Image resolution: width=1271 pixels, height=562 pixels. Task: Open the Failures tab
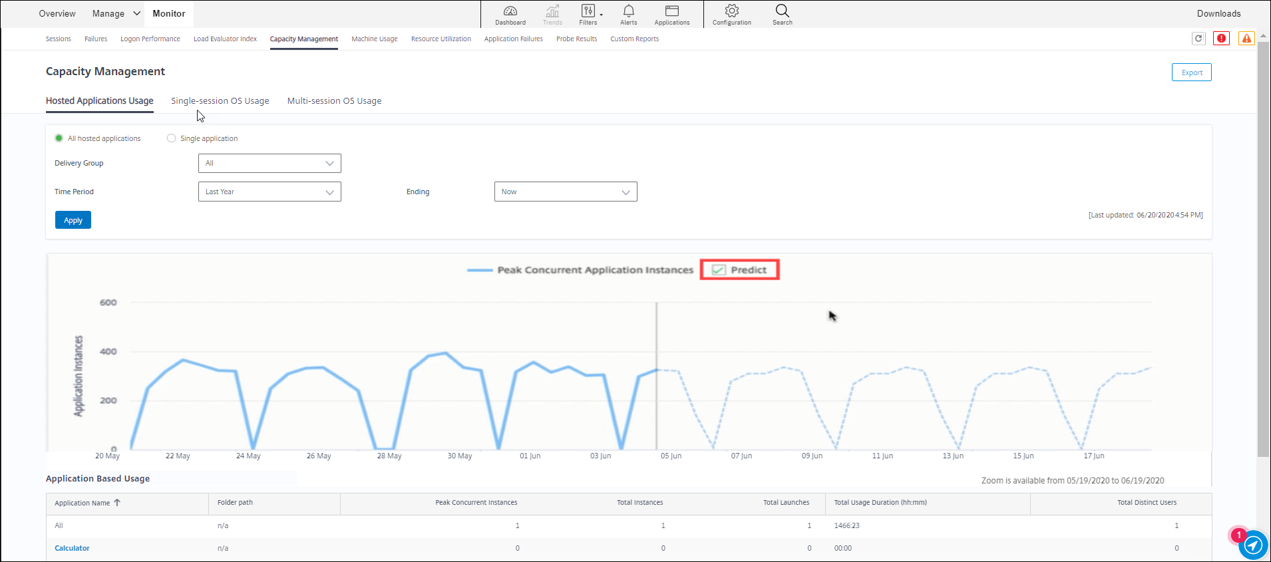96,39
